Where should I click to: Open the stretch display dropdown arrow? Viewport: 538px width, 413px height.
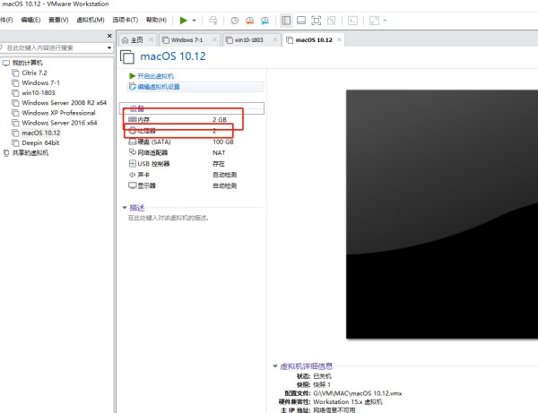coord(385,21)
